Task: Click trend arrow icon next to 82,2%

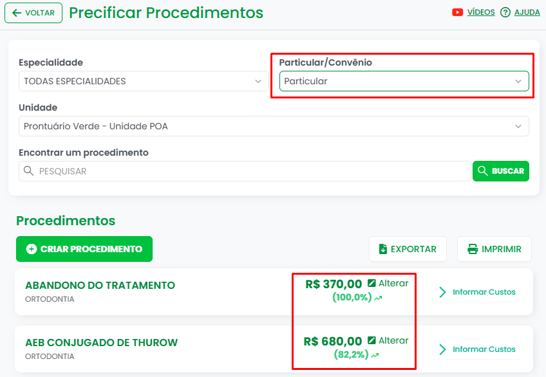Action: click(x=375, y=355)
